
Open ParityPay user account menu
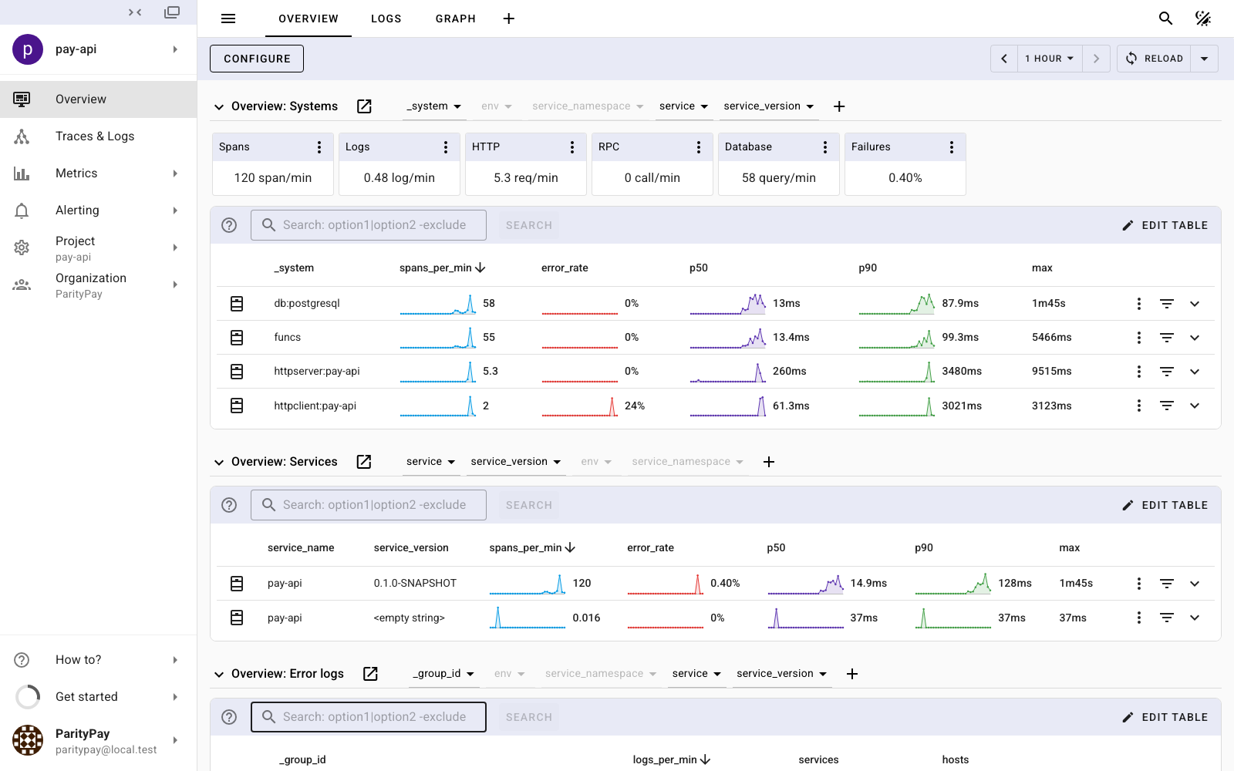tap(99, 741)
